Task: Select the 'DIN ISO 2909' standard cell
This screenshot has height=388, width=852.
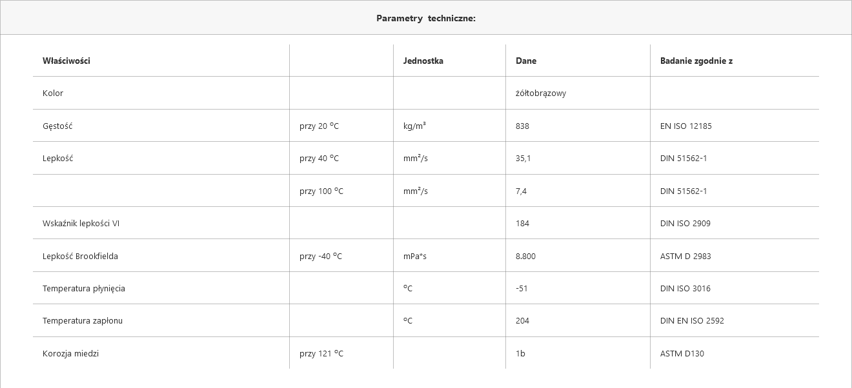Action: click(685, 223)
